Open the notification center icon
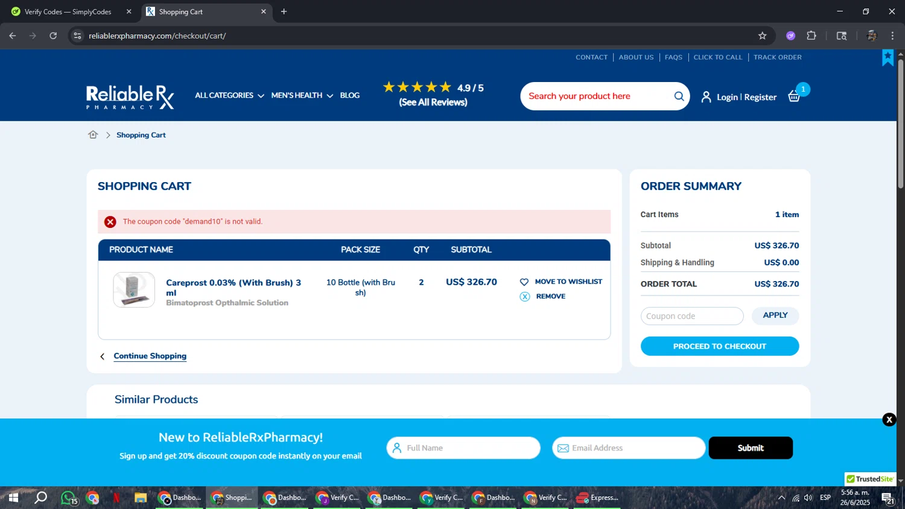 [x=888, y=498]
